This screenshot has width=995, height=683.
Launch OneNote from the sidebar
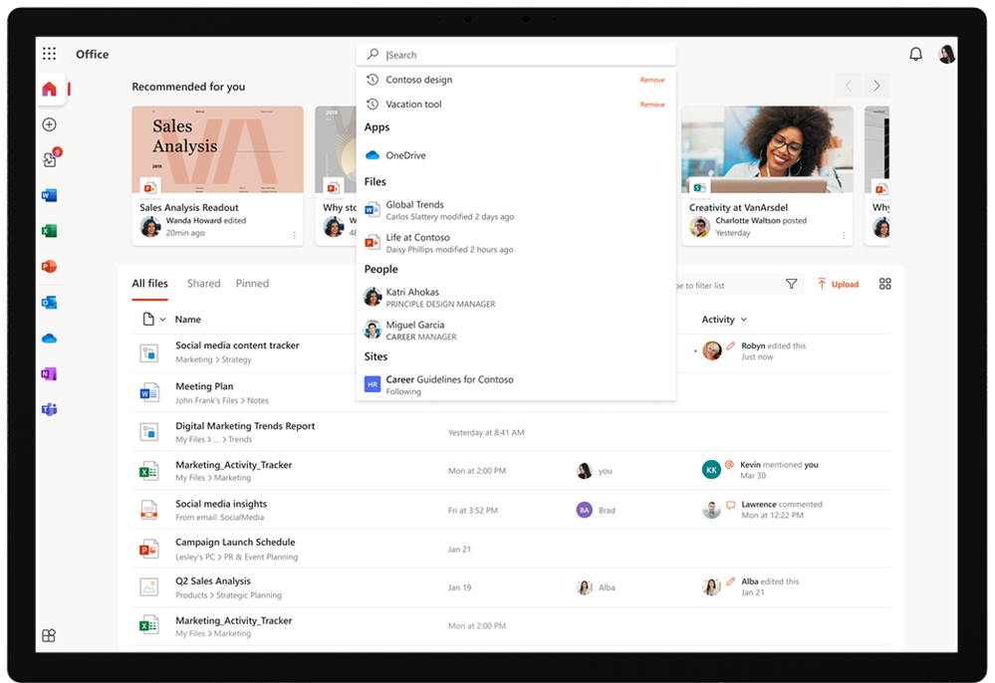point(49,374)
